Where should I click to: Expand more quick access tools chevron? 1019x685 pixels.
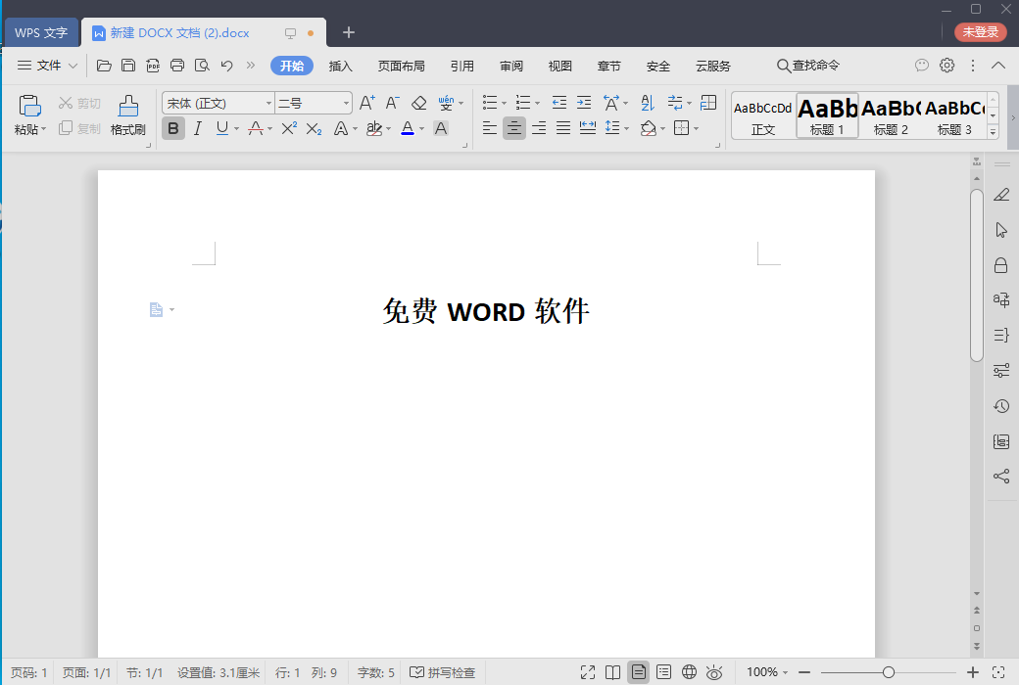[251, 65]
